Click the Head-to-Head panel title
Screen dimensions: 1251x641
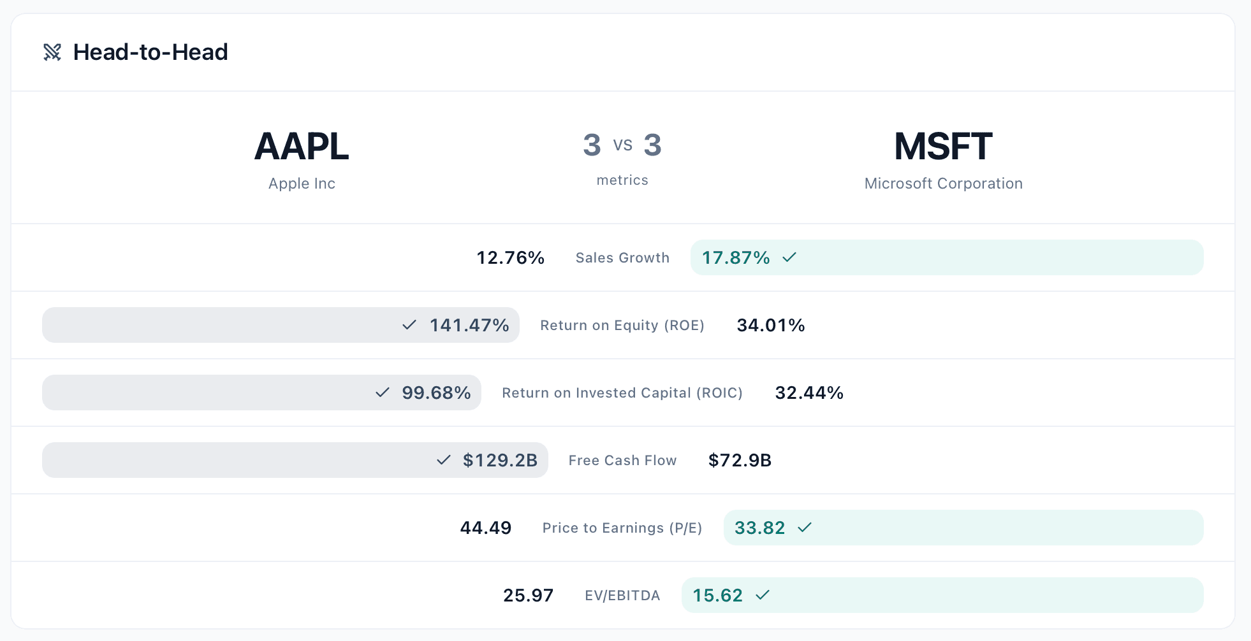[150, 52]
